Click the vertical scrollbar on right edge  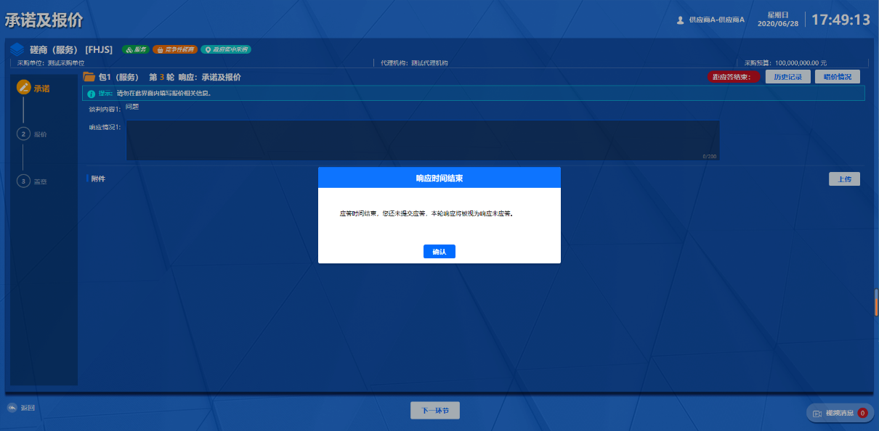click(876, 303)
